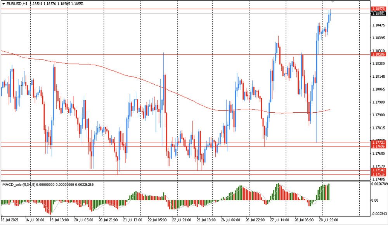
Task: Click the 19 Jul 13:00 time label
Action: [x=59, y=220]
